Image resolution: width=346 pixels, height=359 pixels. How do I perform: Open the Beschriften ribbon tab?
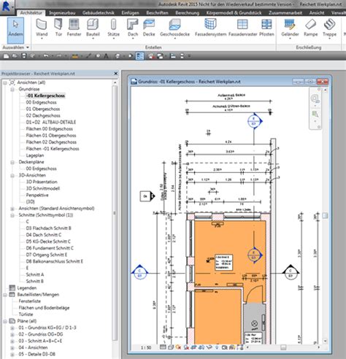click(x=157, y=12)
